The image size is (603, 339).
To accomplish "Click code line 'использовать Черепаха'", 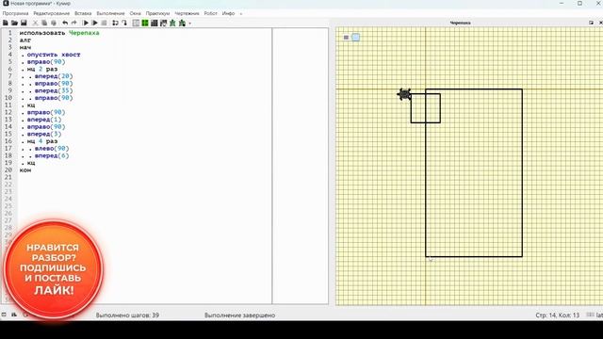I will 59,33.
